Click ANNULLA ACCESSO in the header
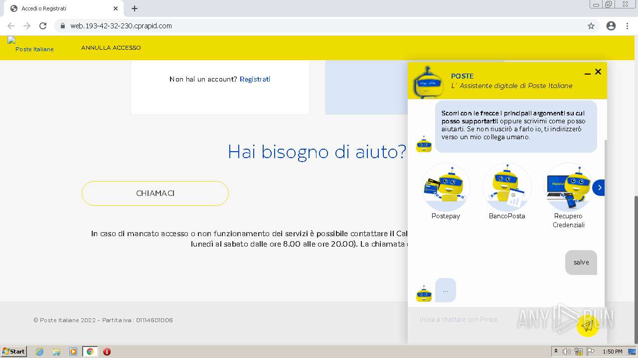Image resolution: width=638 pixels, height=358 pixels. click(111, 48)
